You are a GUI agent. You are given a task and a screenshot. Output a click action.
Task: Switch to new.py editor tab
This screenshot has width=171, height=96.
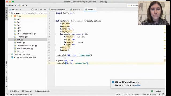pos(90,10)
